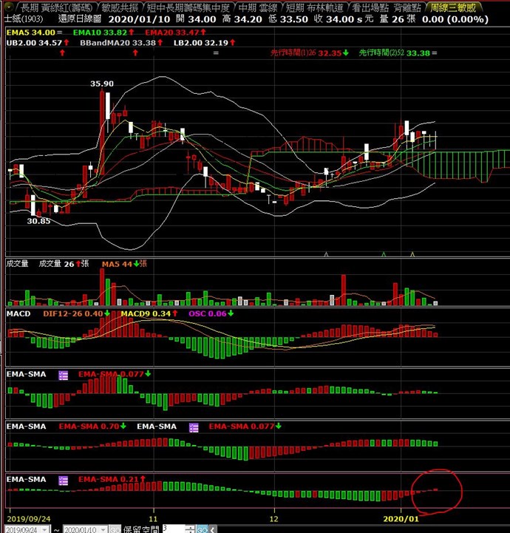
Task: Open the 看出場點 背離點 tab
Action: [387, 7]
